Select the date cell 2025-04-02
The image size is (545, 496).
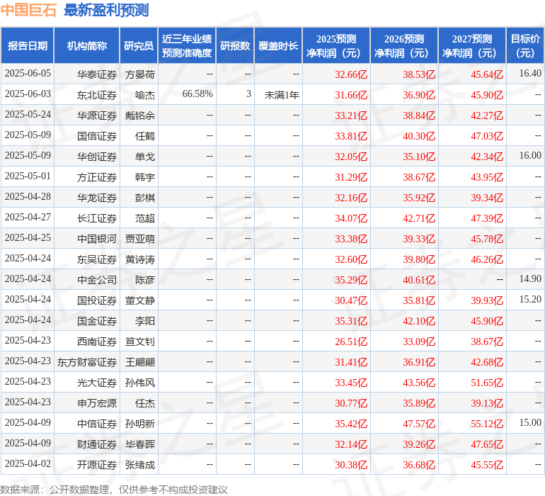pos(28,463)
